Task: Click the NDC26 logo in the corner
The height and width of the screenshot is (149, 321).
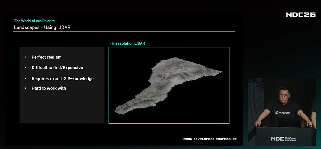Action: coord(301,15)
